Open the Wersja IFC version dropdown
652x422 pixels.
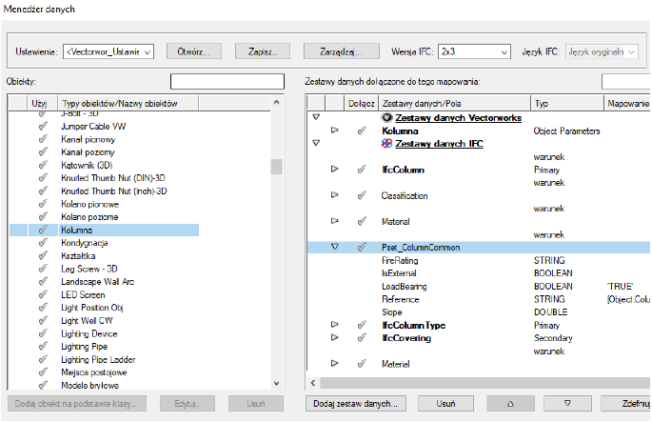474,51
